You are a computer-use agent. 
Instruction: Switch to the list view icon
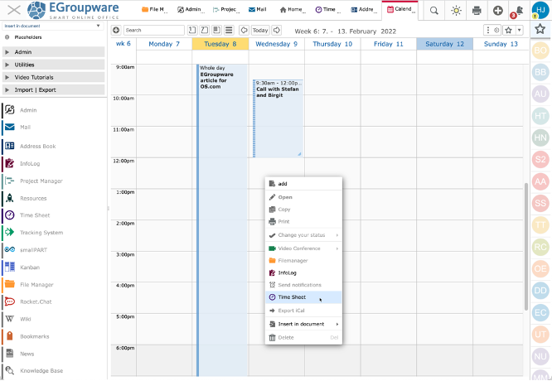[x=229, y=30]
